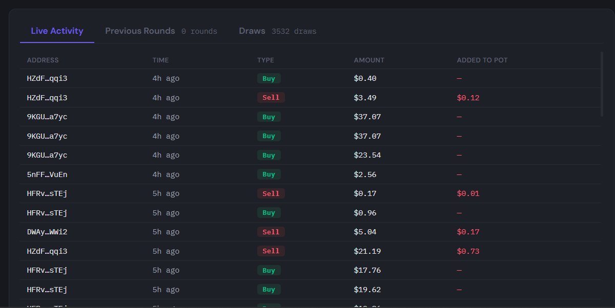Click the Buy badge in the $0.96 row
This screenshot has width=615, height=308.
coord(269,213)
